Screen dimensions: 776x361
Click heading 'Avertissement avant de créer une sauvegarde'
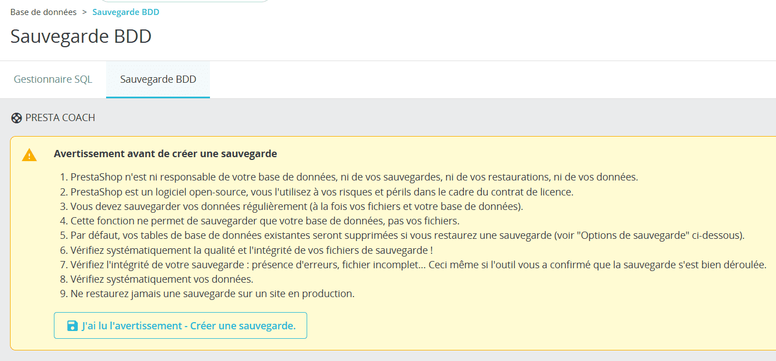coord(166,154)
